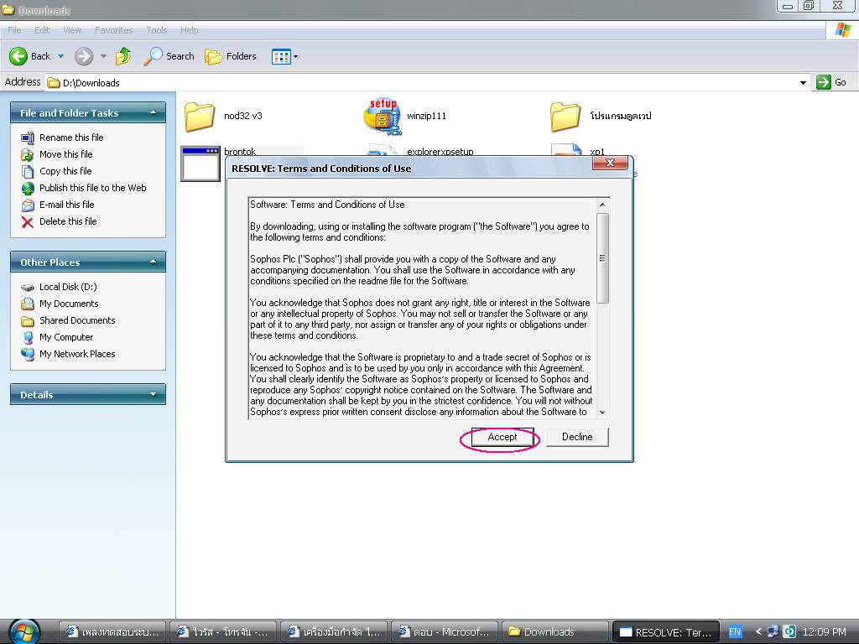Open the Tools menu

point(157,30)
